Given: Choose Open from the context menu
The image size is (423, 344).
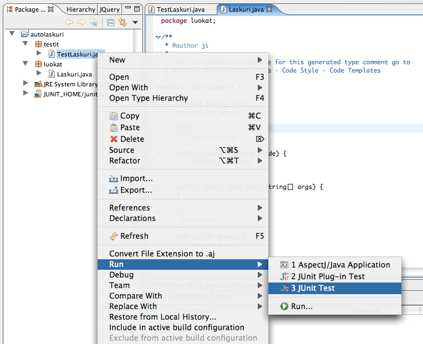Looking at the screenshot, I should tap(183, 77).
